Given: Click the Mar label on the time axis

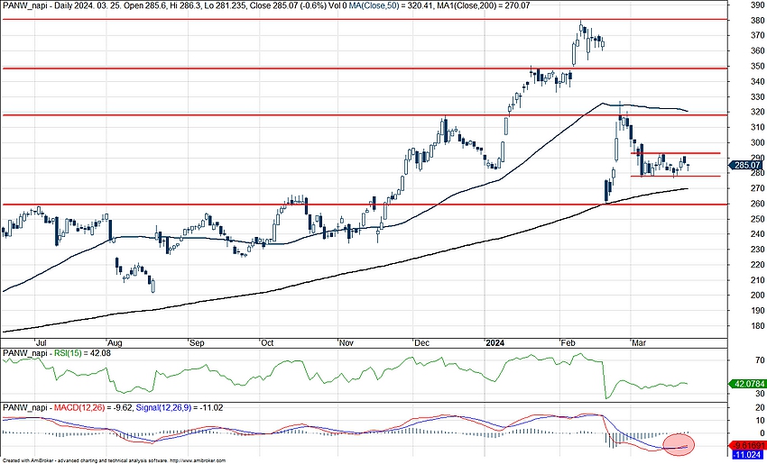Looking at the screenshot, I should click(639, 342).
